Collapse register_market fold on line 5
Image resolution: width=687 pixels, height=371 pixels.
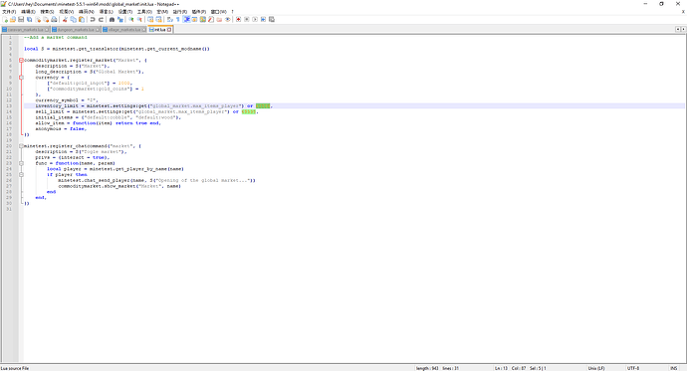[x=21, y=60]
